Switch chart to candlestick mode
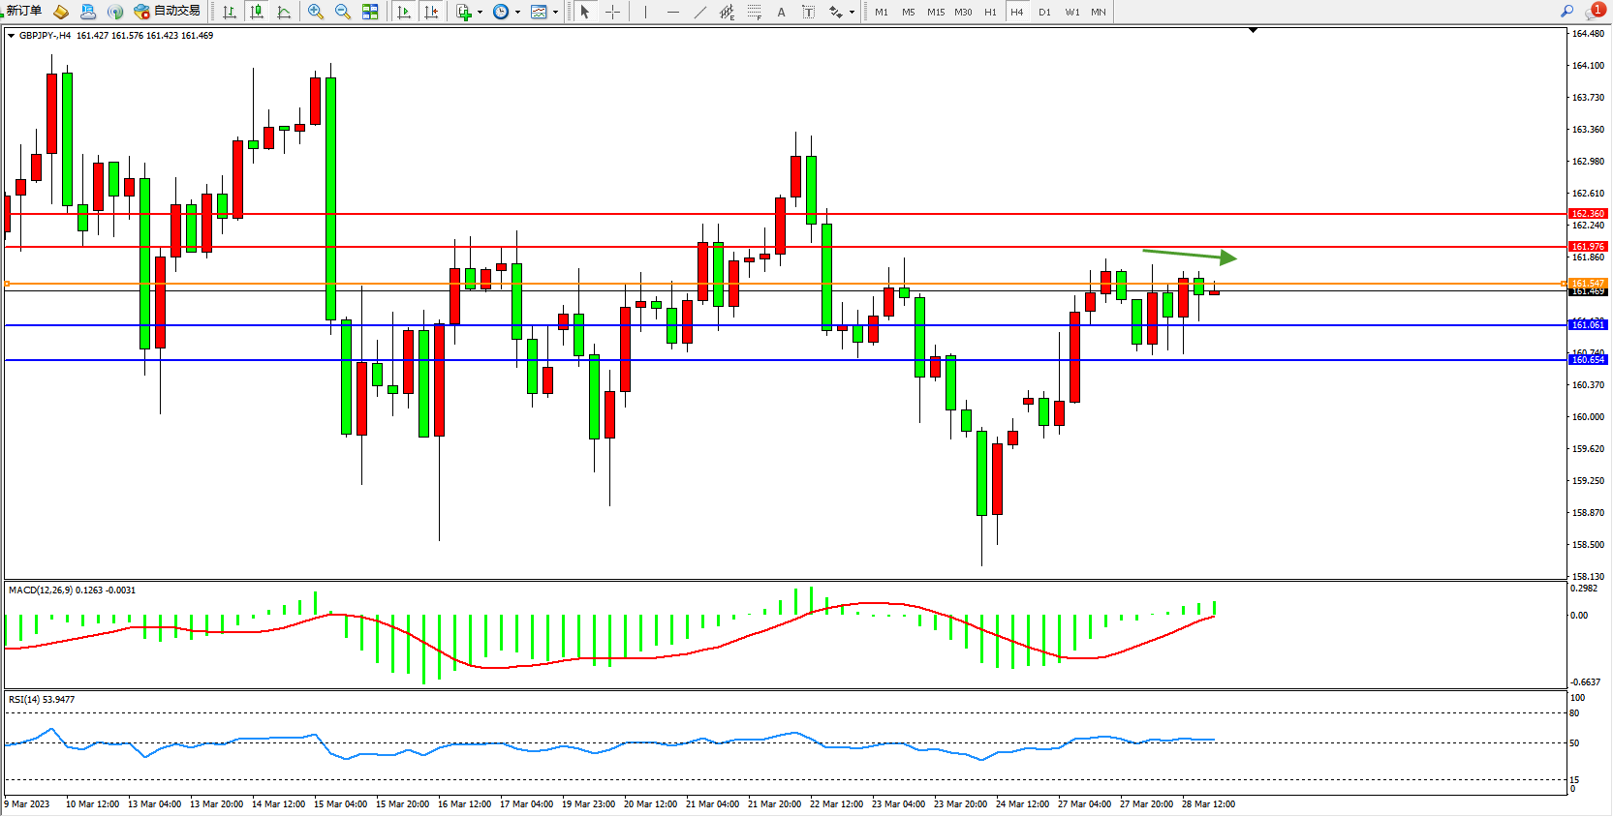The width and height of the screenshot is (1613, 817). [x=257, y=13]
